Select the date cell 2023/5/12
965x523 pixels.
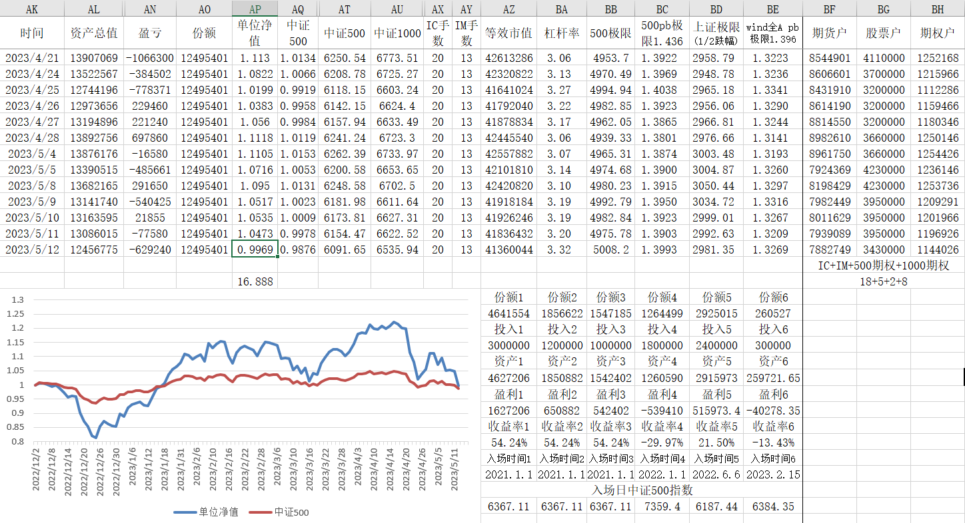(x=32, y=250)
